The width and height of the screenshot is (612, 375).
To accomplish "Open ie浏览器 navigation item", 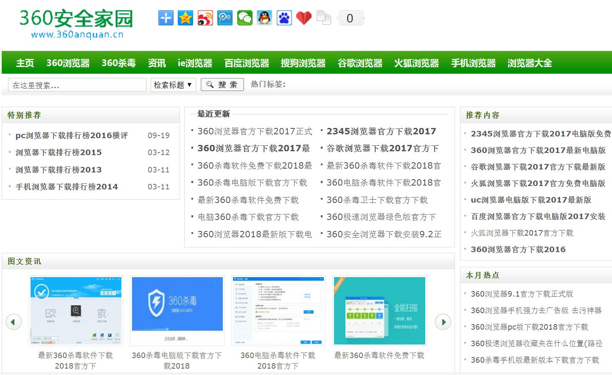I will pos(195,63).
